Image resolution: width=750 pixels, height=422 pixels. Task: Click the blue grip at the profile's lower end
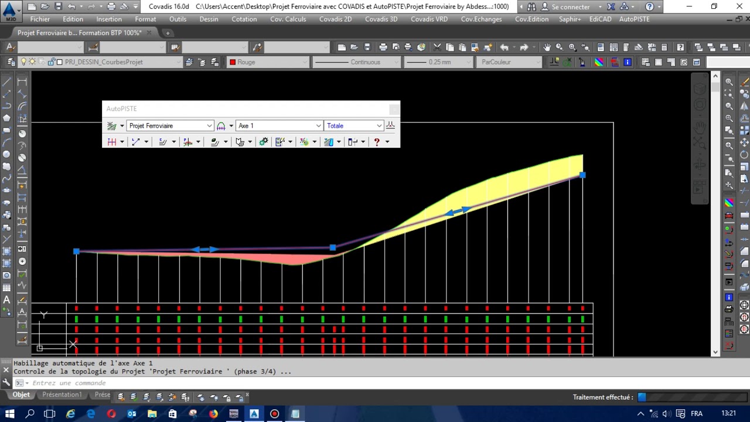pyautogui.click(x=76, y=251)
